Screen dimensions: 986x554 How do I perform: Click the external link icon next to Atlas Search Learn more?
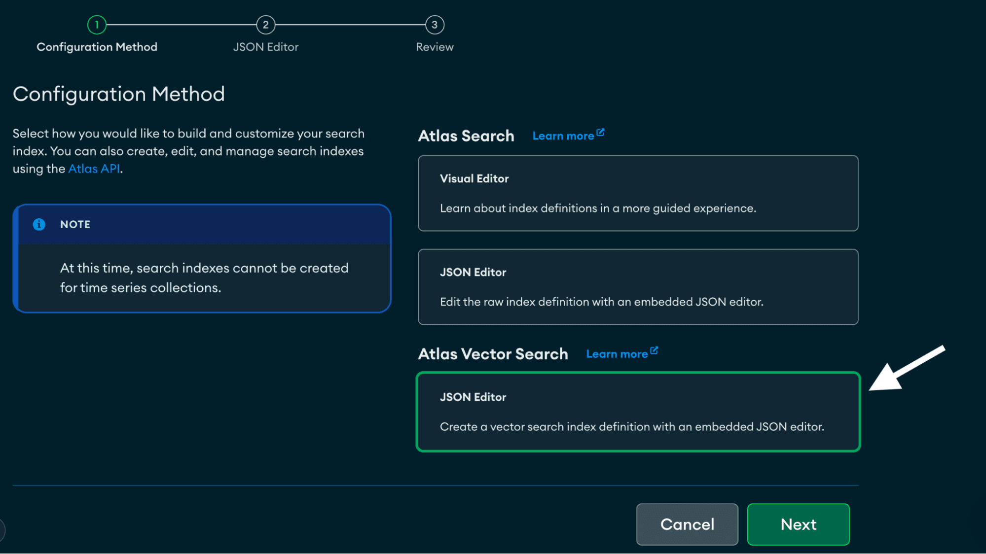[x=600, y=133]
